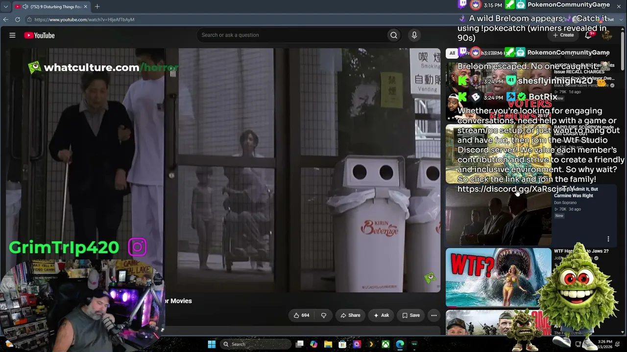This screenshot has height=352, width=627.
Task: Click the Create button in YouTube header
Action: [x=563, y=35]
